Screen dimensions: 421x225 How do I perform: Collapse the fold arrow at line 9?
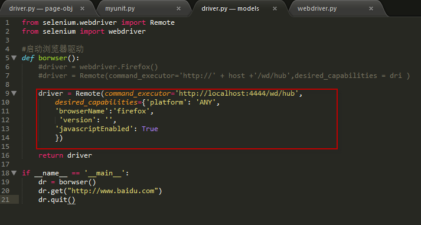pyautogui.click(x=14, y=93)
